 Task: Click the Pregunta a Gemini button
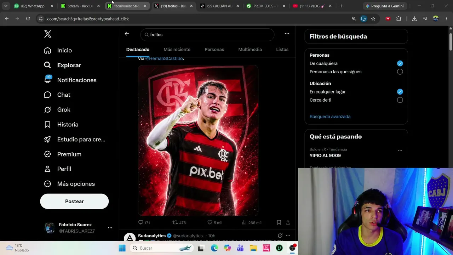tap(384, 6)
